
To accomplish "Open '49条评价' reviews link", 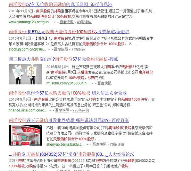I will coord(84,22).
